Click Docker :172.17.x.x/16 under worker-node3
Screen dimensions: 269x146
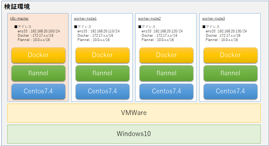(x=223, y=35)
